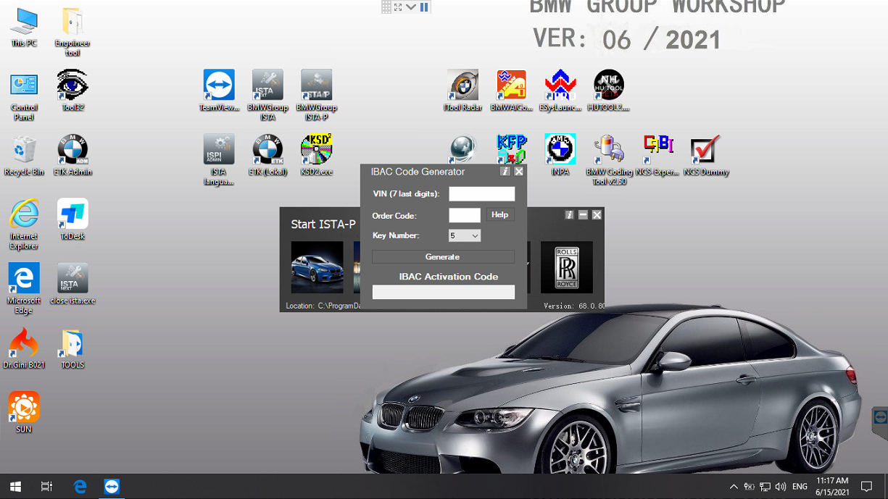
Task: Open Task View on taskbar
Action: pos(46,487)
